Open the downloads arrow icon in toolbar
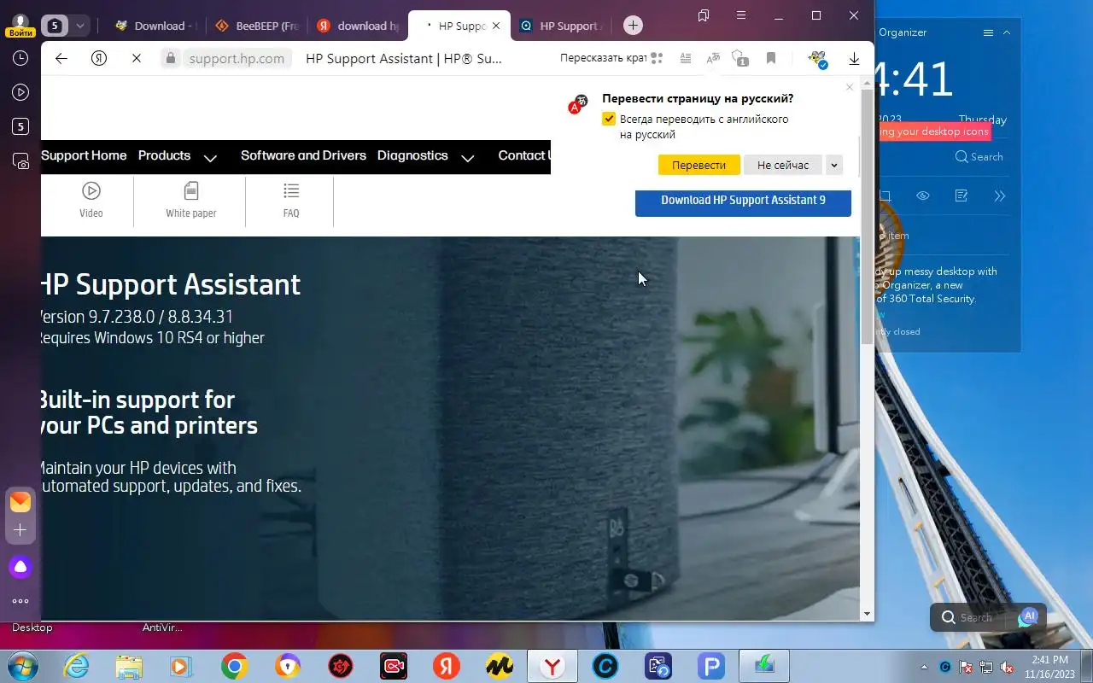Viewport: 1093px width, 683px height. [x=854, y=58]
